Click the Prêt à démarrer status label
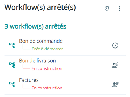Screen dimensions: 130x97 point(47,49)
